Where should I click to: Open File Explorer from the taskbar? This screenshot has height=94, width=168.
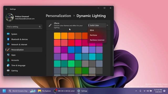[44, 91]
